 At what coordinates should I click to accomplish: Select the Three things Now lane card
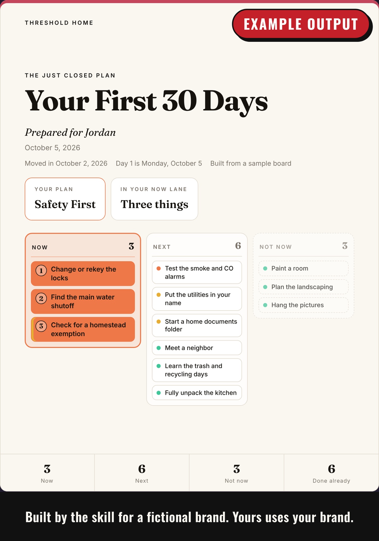click(154, 199)
